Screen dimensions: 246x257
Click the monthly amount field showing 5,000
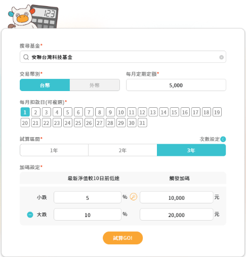coord(176,85)
